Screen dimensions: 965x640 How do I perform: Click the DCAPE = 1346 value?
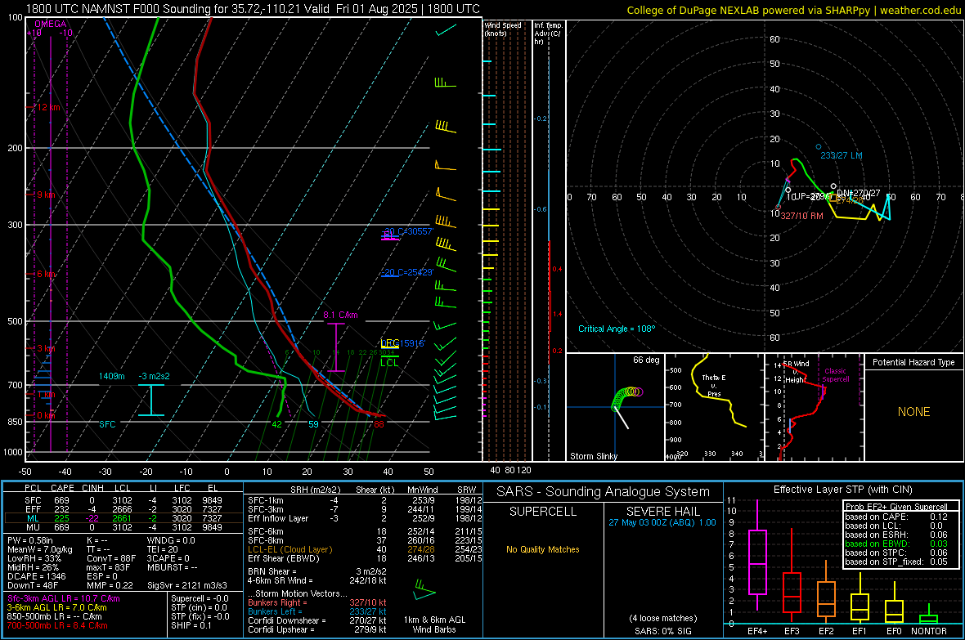[x=36, y=576]
